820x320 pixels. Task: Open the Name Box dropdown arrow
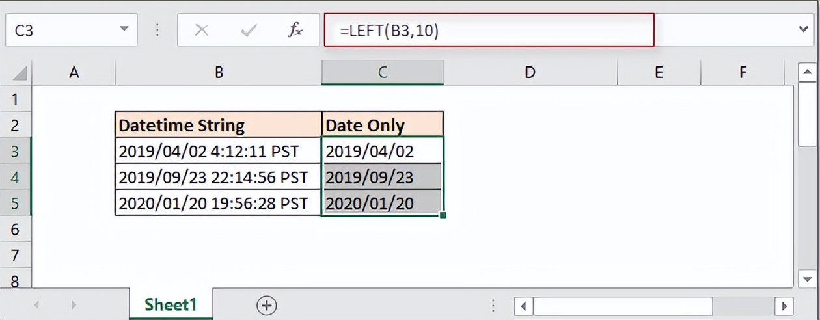tap(124, 30)
